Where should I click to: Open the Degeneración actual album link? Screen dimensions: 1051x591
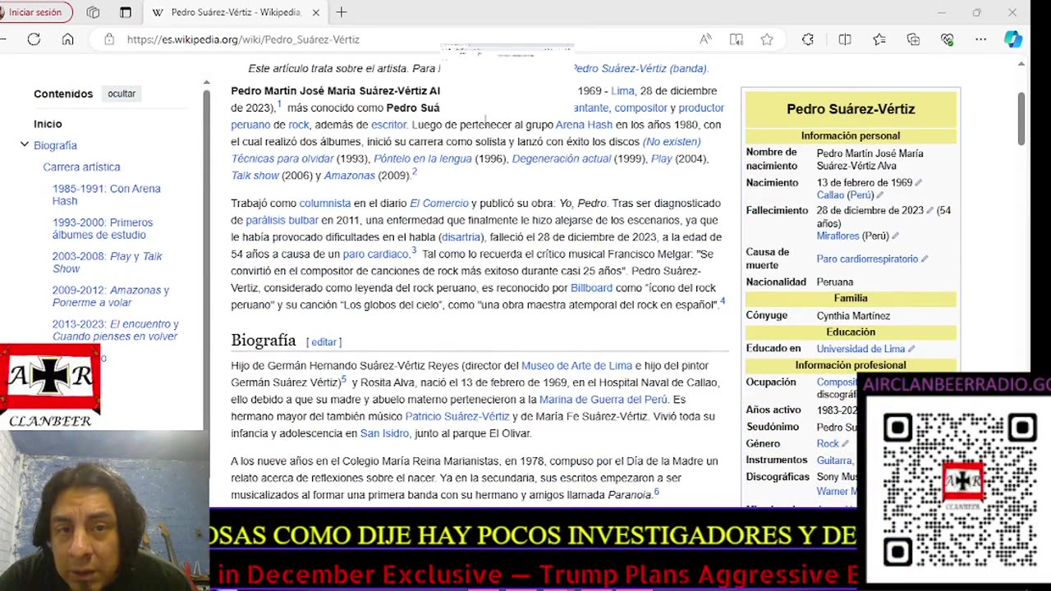[562, 159]
